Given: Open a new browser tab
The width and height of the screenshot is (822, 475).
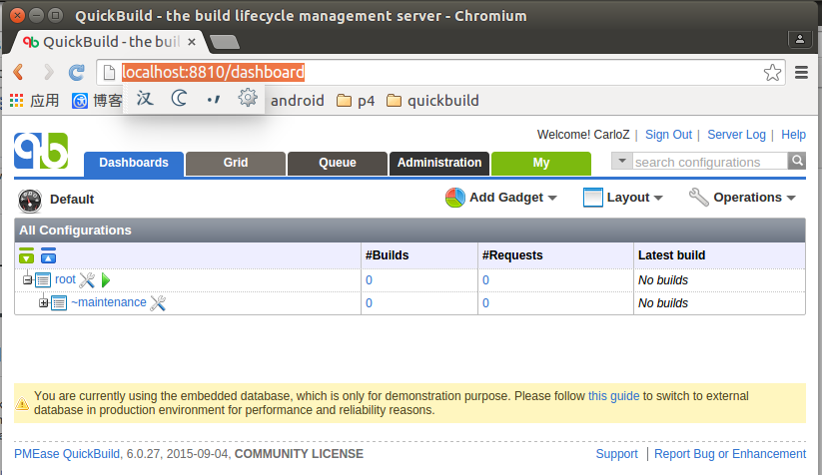Looking at the screenshot, I should [x=225, y=41].
